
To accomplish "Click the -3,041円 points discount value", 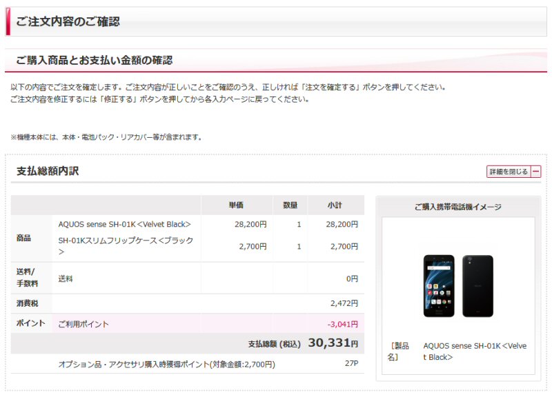I will (342, 324).
